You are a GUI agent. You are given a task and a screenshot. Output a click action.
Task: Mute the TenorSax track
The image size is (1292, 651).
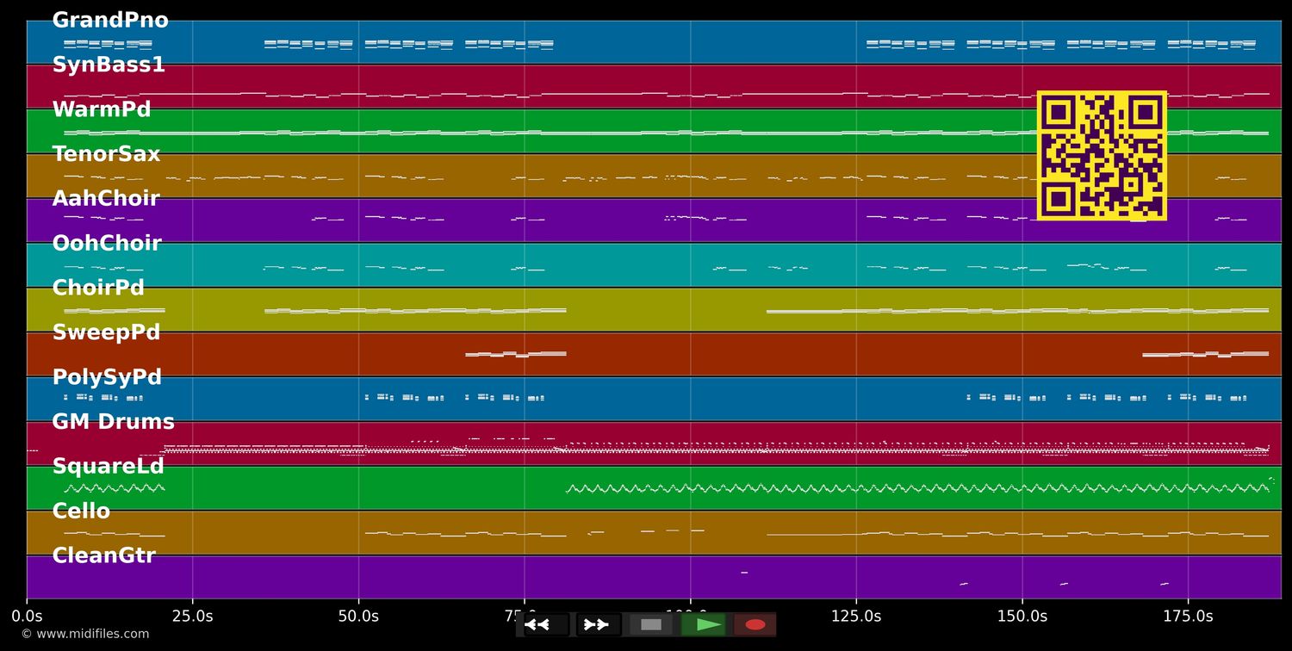(106, 153)
